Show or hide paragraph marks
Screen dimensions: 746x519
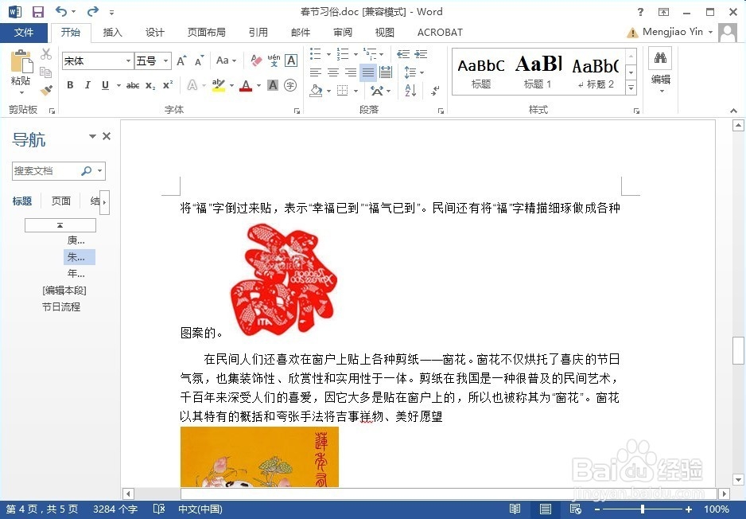pyautogui.click(x=435, y=90)
